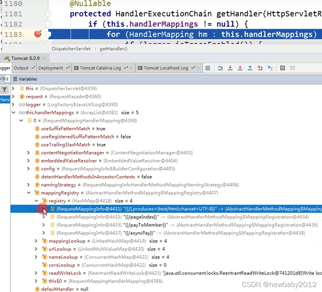Collapse the mappingRegistry field
322x292 pixels.
[29, 193]
